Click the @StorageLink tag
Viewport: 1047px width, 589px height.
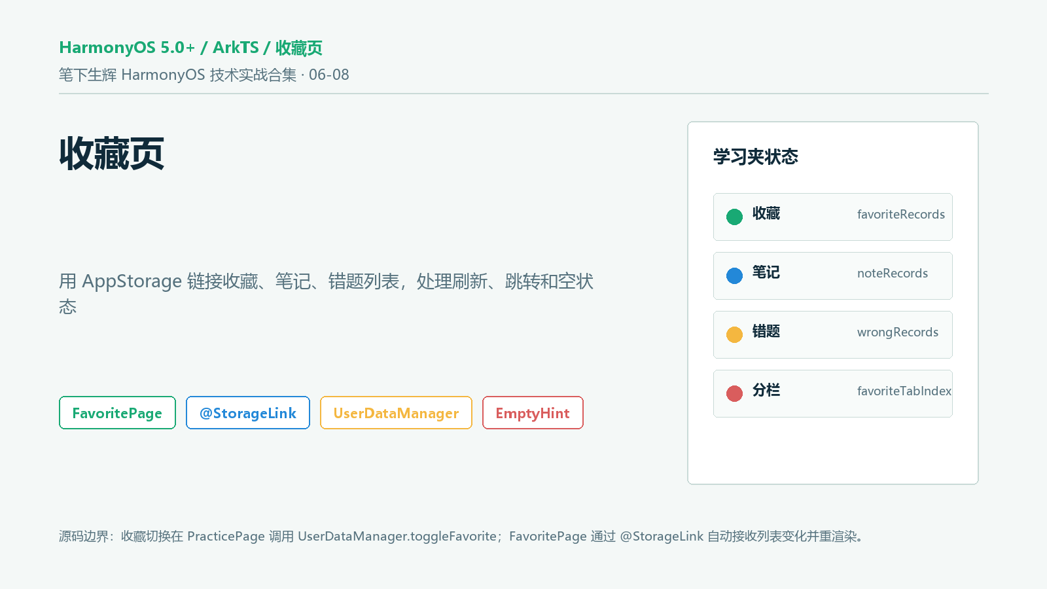click(248, 413)
